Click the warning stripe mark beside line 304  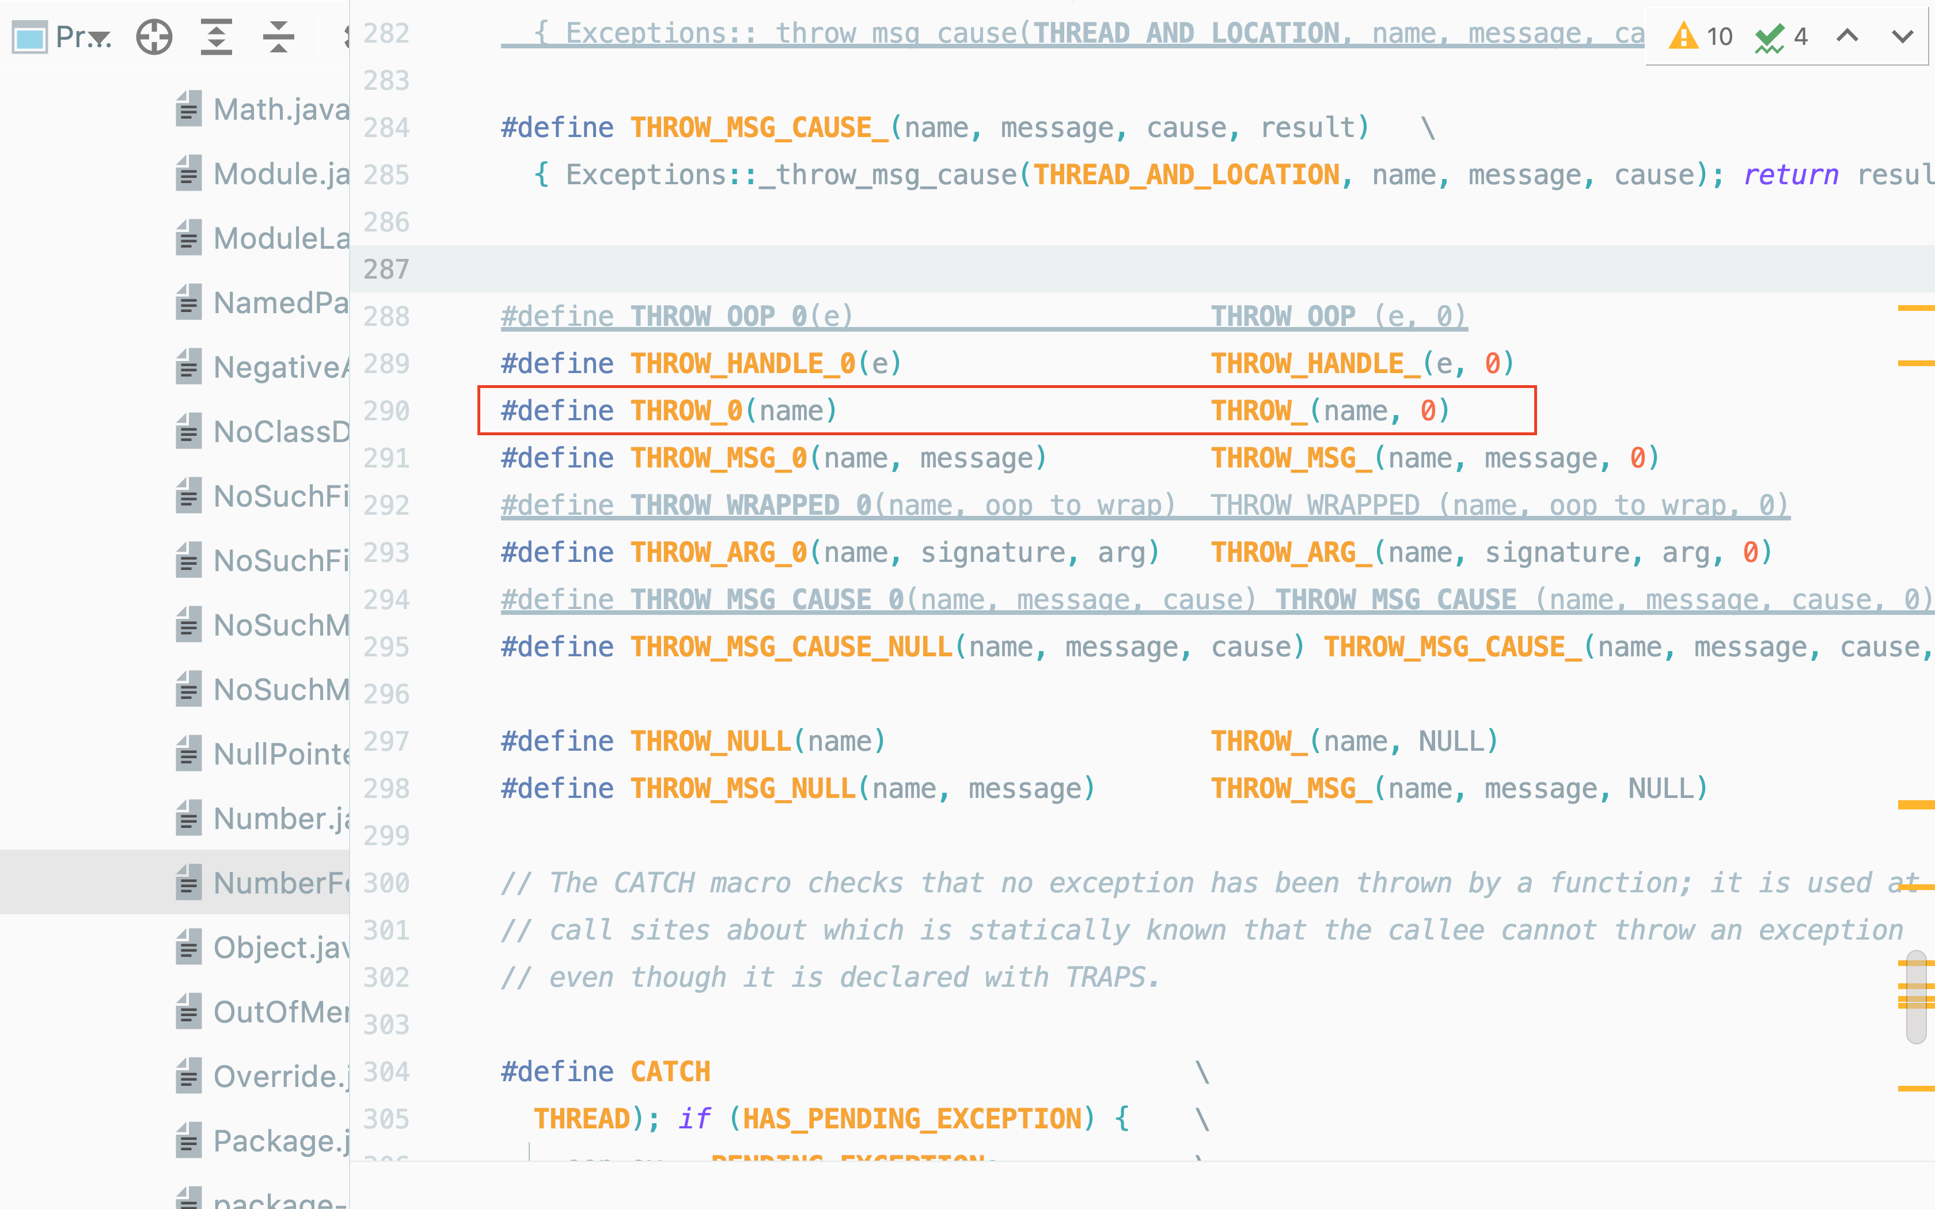(1916, 1088)
